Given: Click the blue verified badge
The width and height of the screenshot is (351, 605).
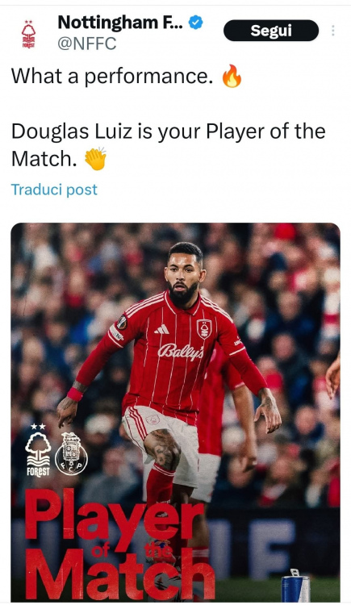Looking at the screenshot, I should pyautogui.click(x=196, y=23).
